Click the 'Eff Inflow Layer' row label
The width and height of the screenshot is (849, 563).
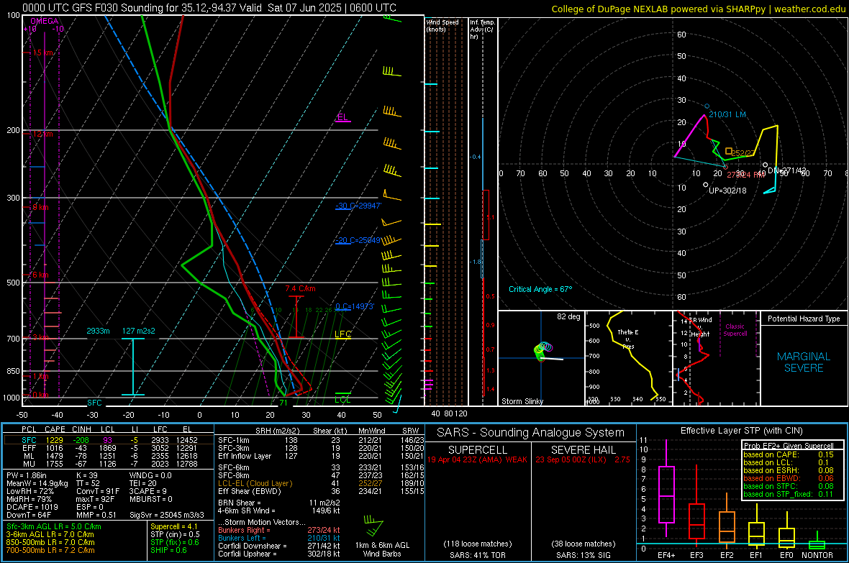coord(244,456)
